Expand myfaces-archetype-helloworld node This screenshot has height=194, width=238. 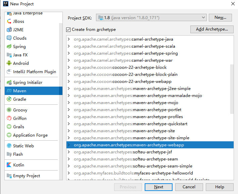[69, 173]
